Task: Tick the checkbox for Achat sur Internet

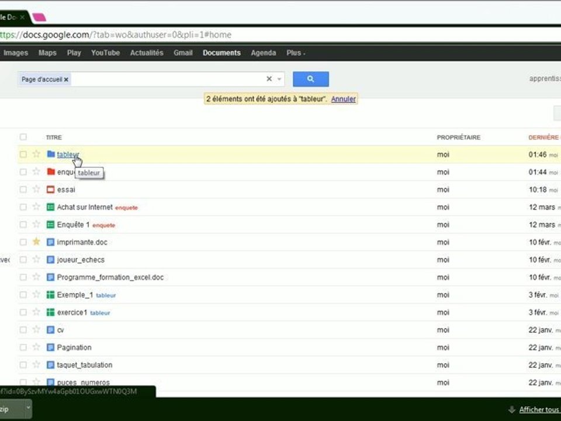Action: click(23, 207)
